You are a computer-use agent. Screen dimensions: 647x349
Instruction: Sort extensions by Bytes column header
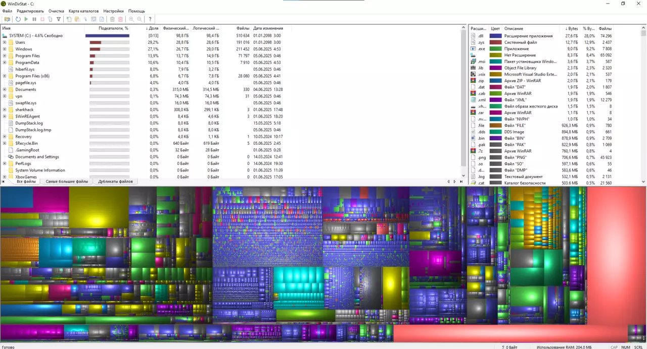pos(571,29)
